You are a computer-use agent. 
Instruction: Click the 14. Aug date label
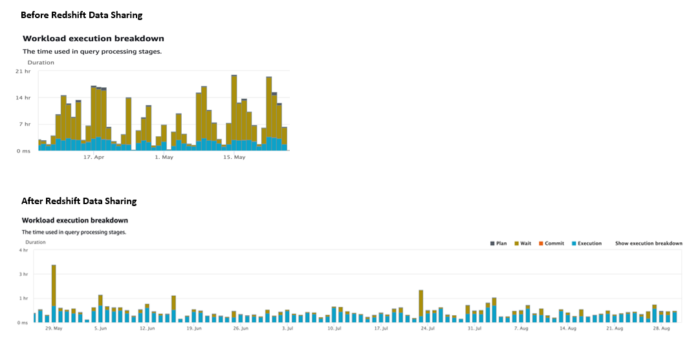coord(568,328)
